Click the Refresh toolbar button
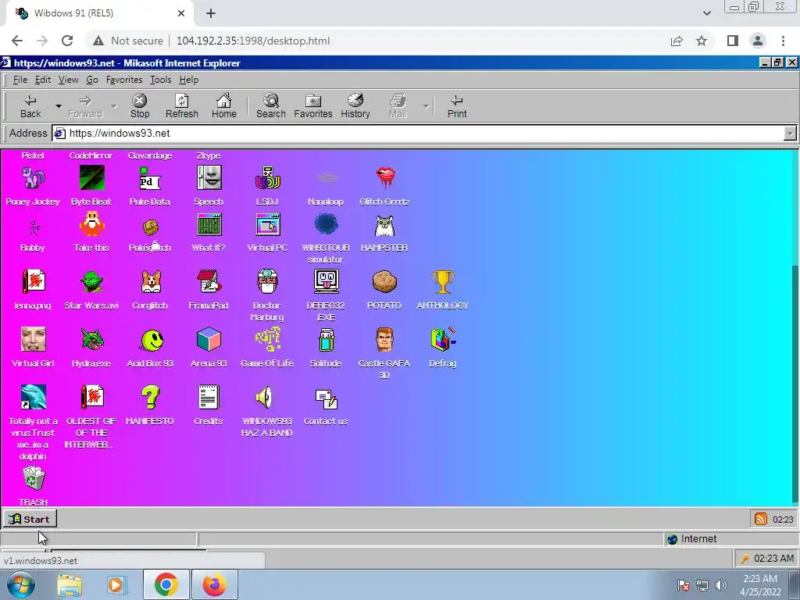The width and height of the screenshot is (800, 600). (181, 106)
